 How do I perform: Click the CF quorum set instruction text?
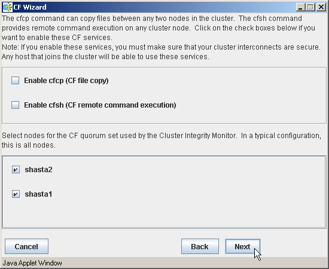(x=162, y=140)
